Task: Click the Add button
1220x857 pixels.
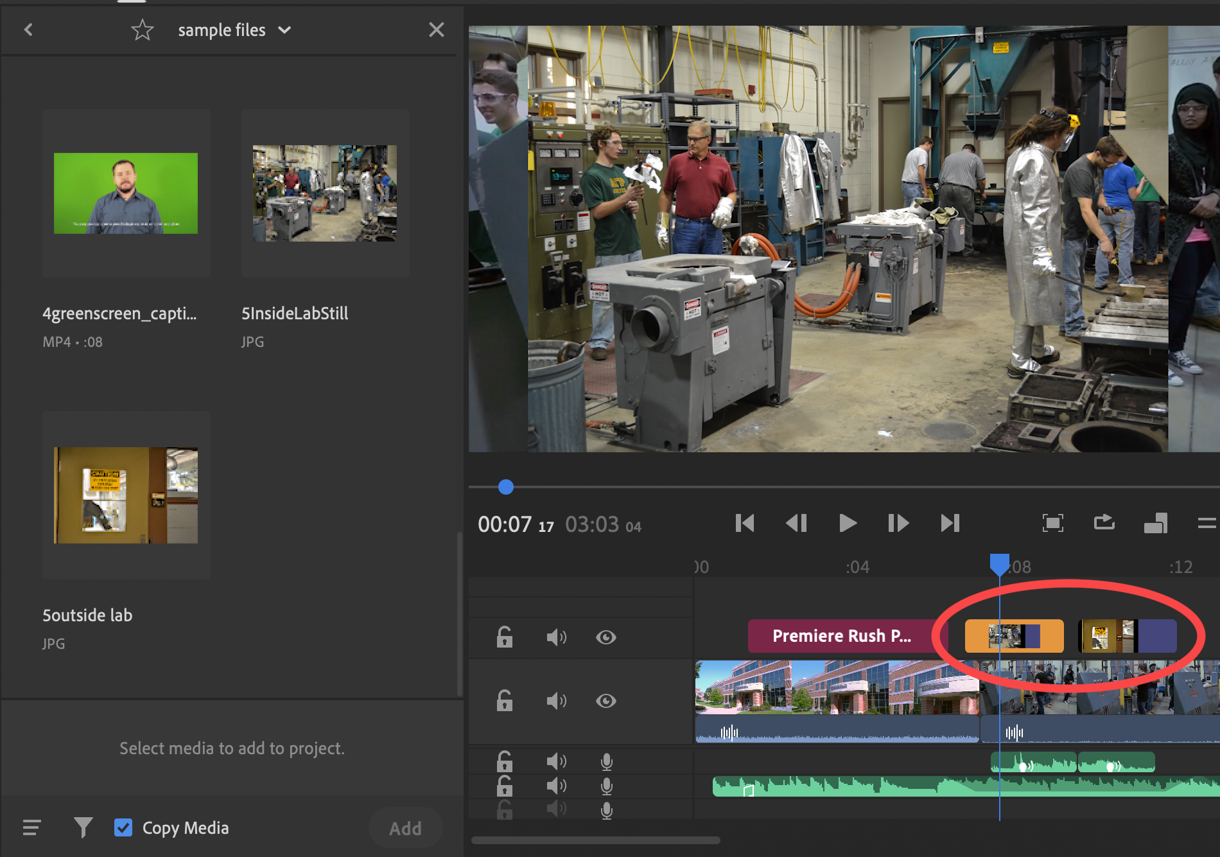Action: pos(405,828)
